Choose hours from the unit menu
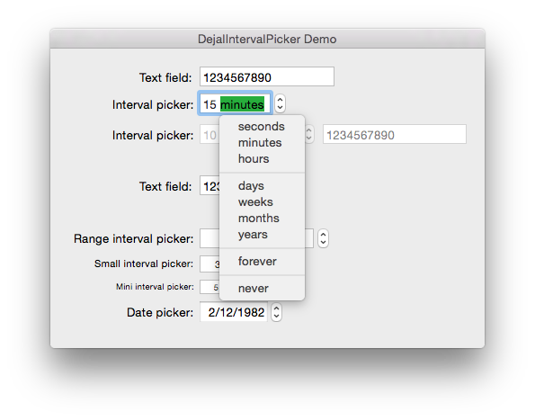 (x=262, y=158)
